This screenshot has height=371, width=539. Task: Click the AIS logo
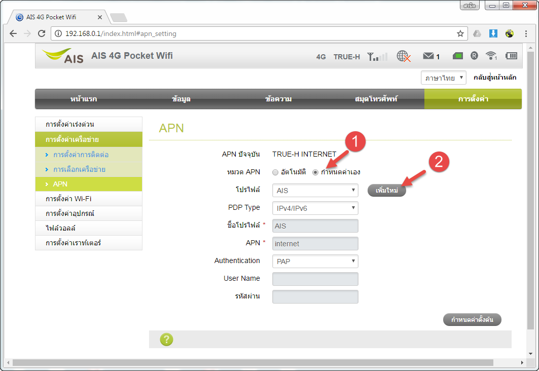pyautogui.click(x=63, y=56)
